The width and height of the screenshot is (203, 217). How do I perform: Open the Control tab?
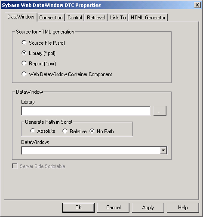[75, 18]
